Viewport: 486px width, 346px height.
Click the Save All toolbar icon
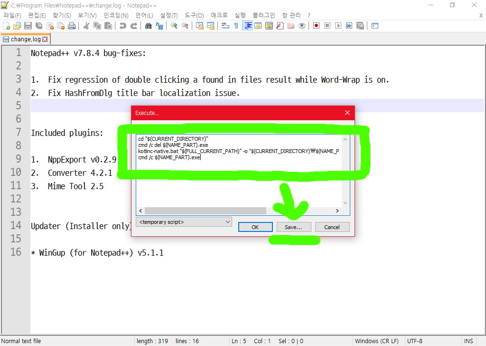click(39, 26)
